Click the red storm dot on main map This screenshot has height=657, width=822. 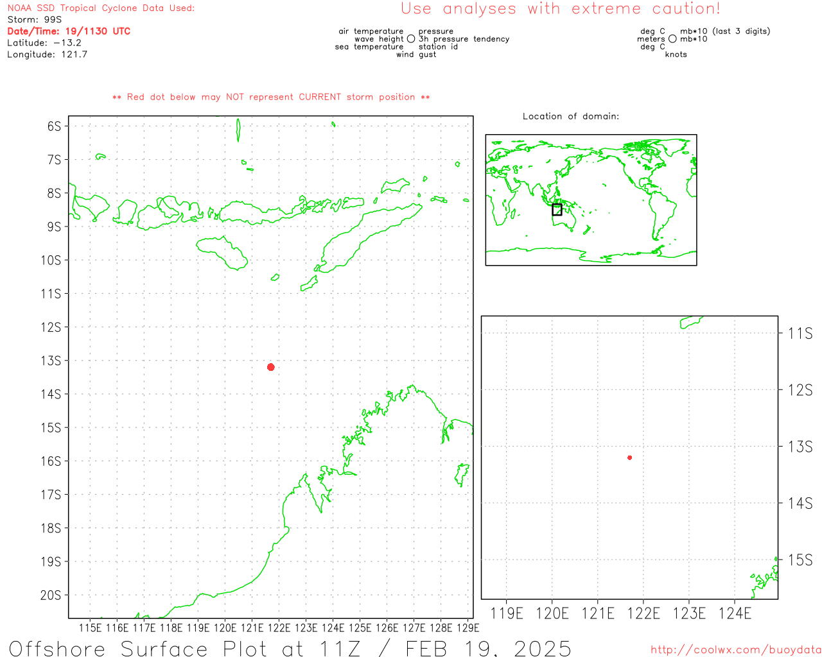tap(271, 367)
